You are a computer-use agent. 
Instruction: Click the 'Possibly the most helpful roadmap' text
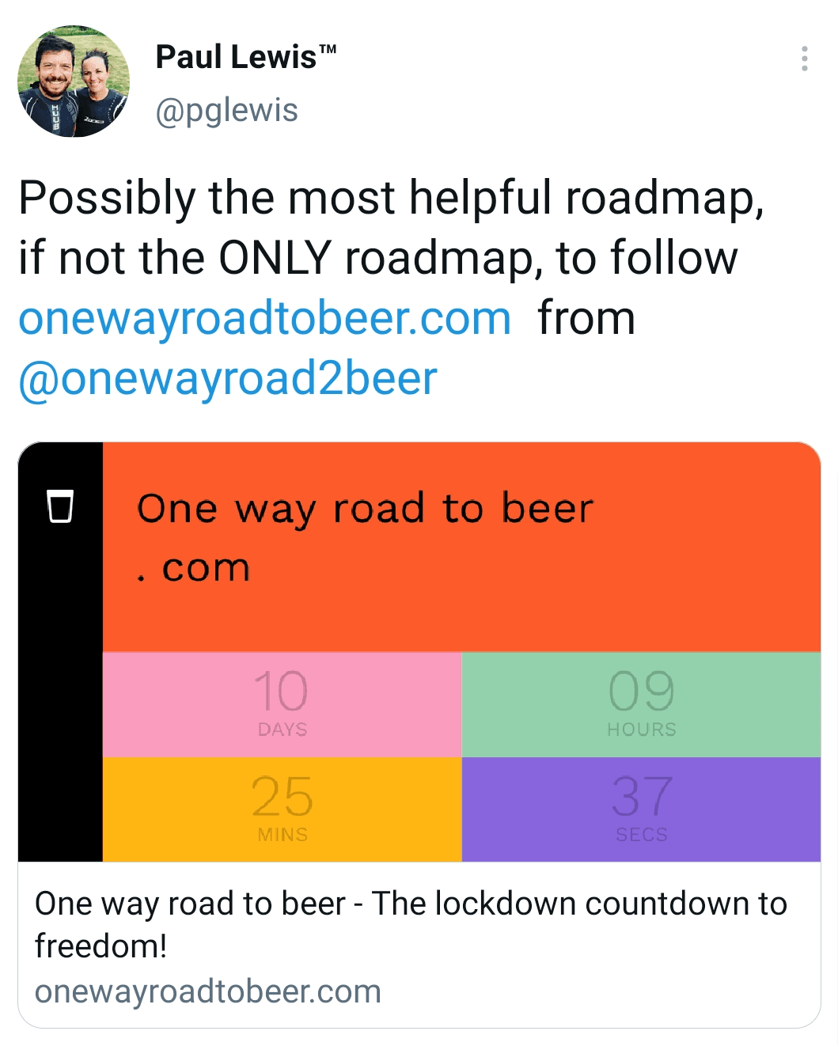pyautogui.click(x=391, y=198)
